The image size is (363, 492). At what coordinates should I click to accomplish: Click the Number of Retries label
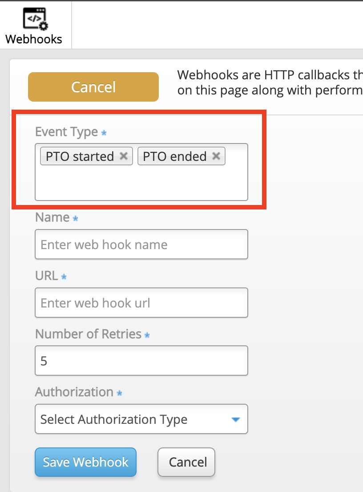pyautogui.click(x=89, y=334)
